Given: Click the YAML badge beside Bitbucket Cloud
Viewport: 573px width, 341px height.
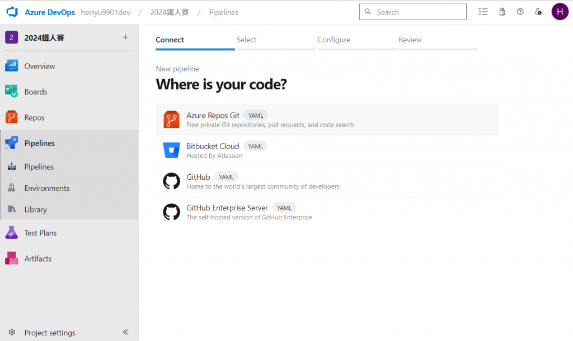Looking at the screenshot, I should [x=255, y=146].
